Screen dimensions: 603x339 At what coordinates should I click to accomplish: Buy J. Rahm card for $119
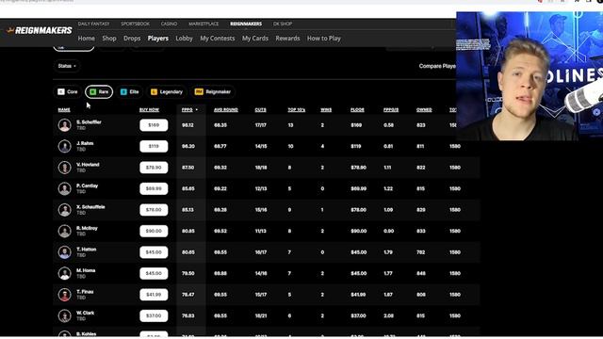(x=154, y=147)
